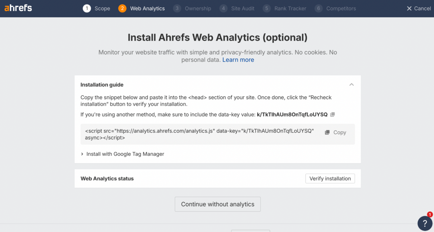Click the orange step 2 circle
This screenshot has height=232, width=434.
point(122,8)
